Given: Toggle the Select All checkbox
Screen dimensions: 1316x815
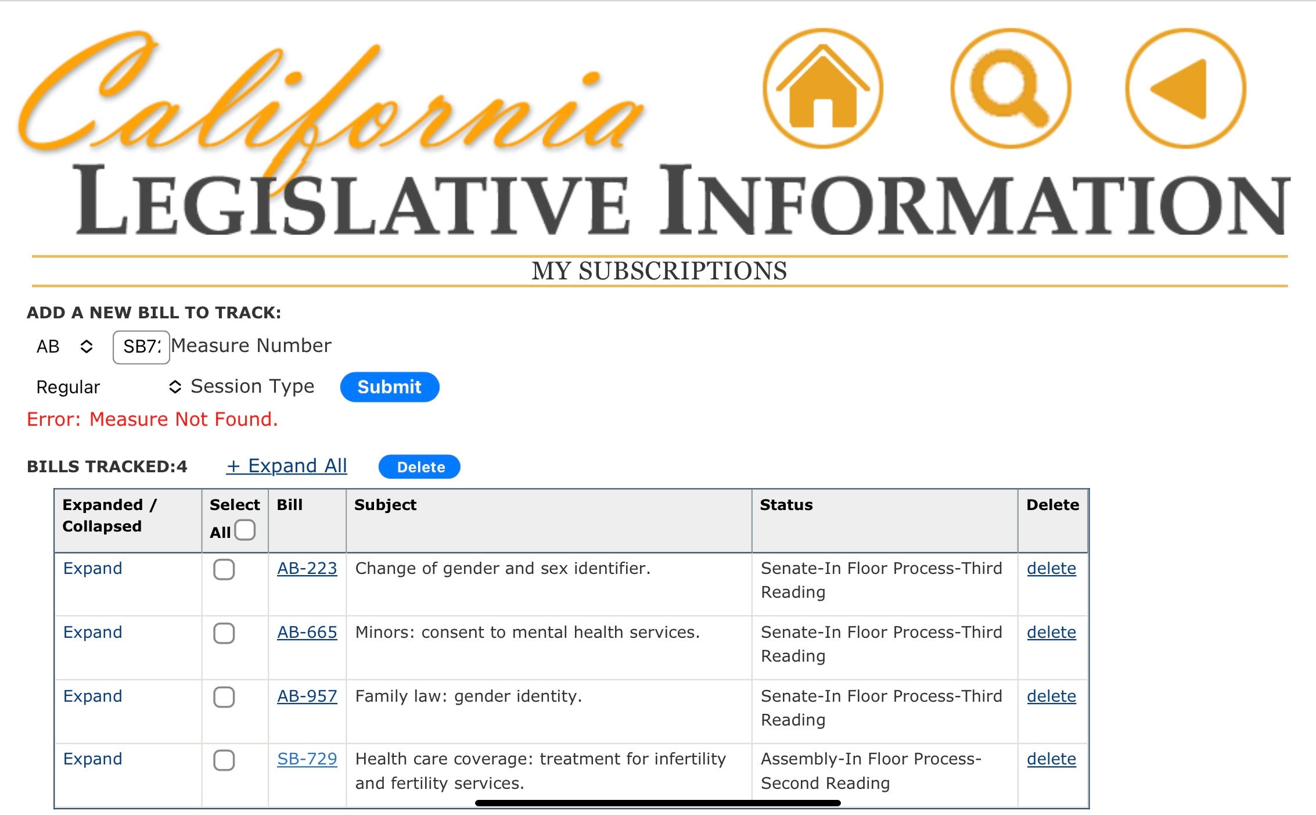Looking at the screenshot, I should tap(245, 530).
